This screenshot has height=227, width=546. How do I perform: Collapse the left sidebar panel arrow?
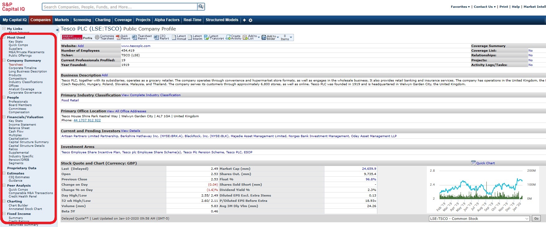click(57, 30)
